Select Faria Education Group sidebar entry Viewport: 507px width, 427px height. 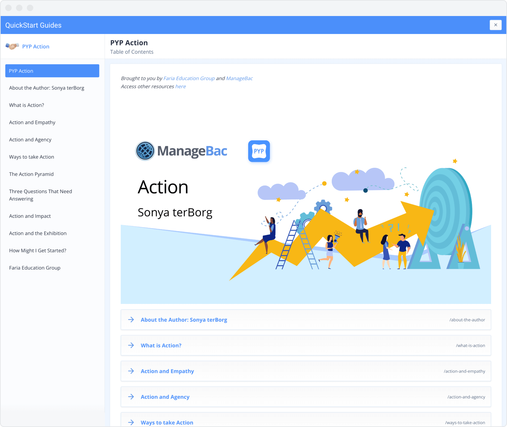[x=35, y=268]
